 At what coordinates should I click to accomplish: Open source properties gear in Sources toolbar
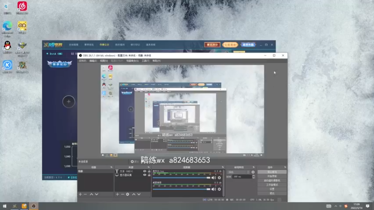[x=128, y=194]
